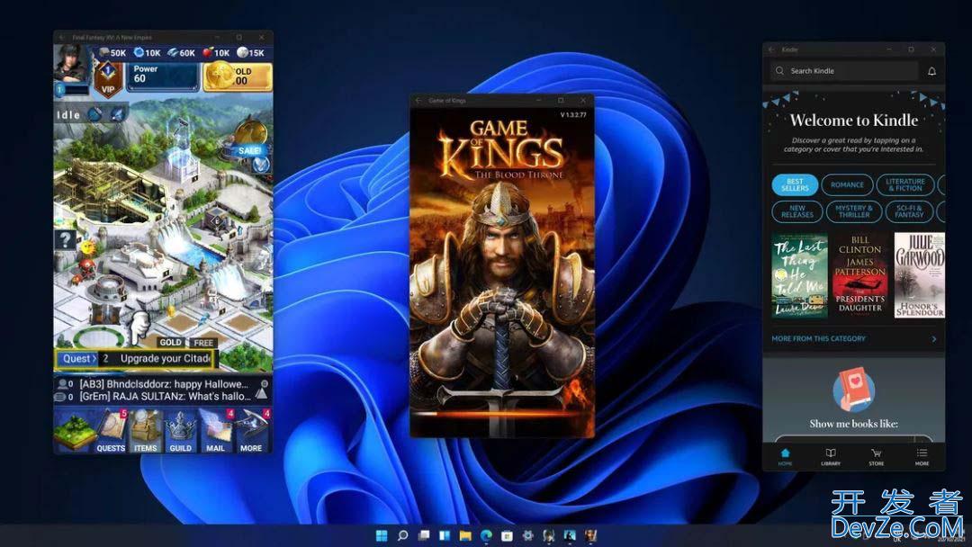Click MORE FROM THIS CATEGORY link
This screenshot has width=972, height=547.
(818, 339)
